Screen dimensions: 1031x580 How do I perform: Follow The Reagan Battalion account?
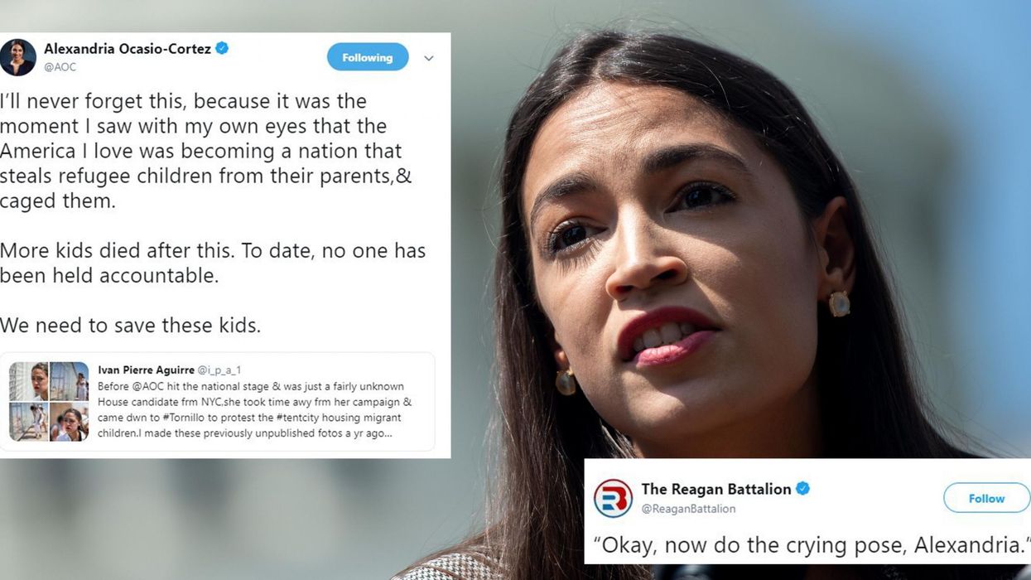coord(986,498)
